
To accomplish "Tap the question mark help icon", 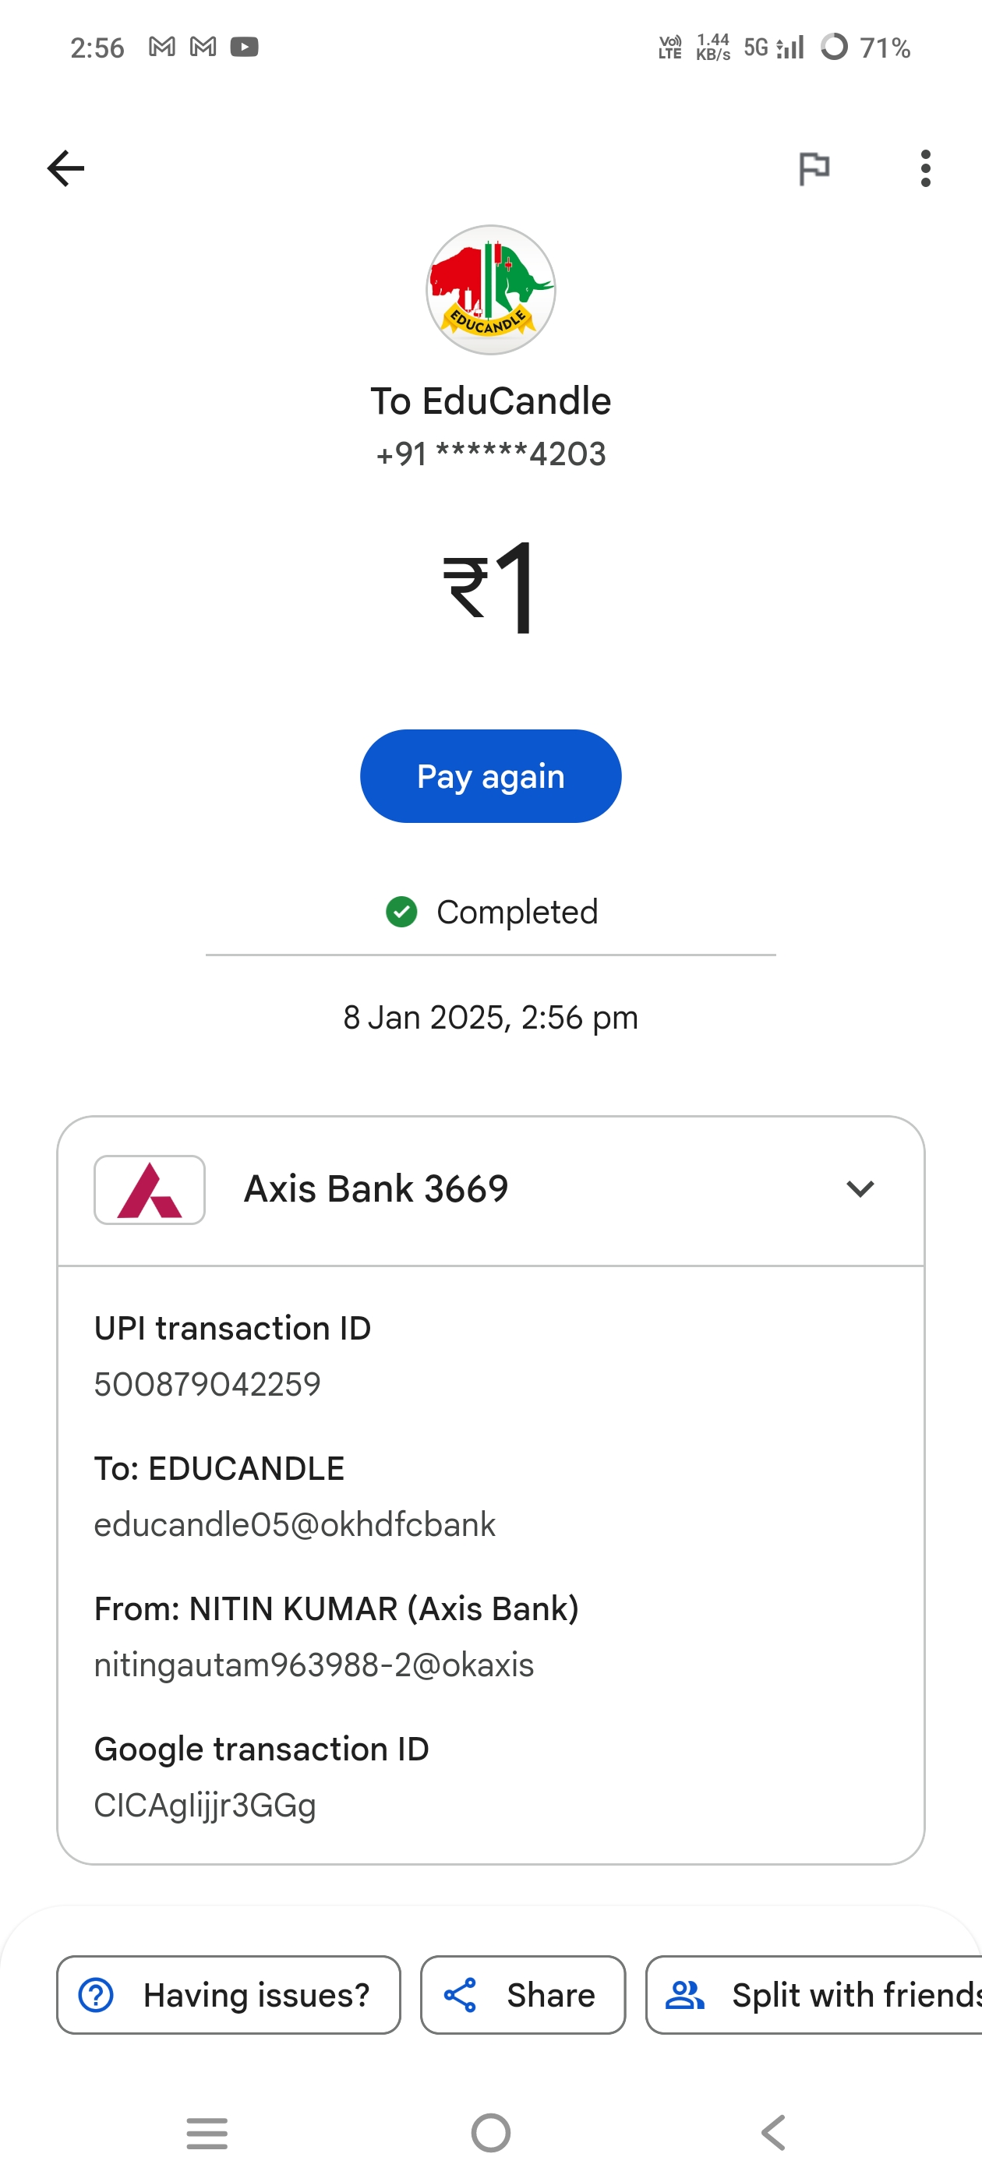I will point(96,1994).
